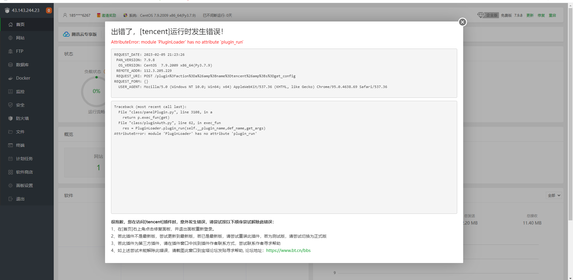The height and width of the screenshot is (280, 573).
Task: Click the invitation reward gift icon
Action: click(x=98, y=15)
